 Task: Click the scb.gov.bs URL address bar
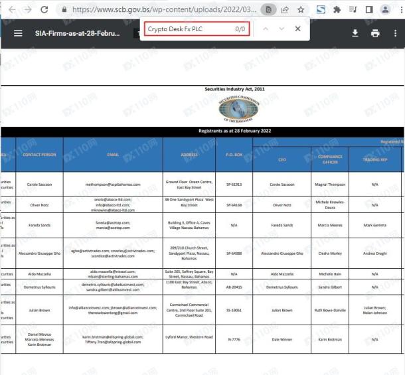pos(164,10)
